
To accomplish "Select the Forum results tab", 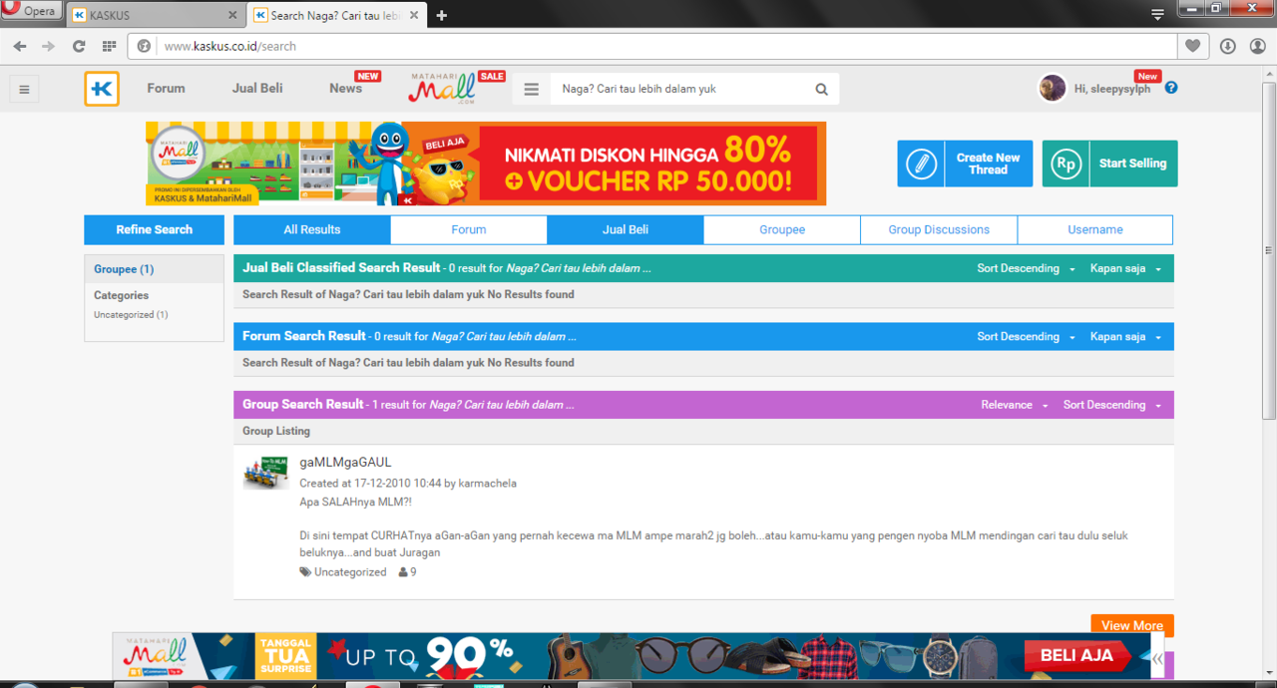I will click(x=469, y=229).
